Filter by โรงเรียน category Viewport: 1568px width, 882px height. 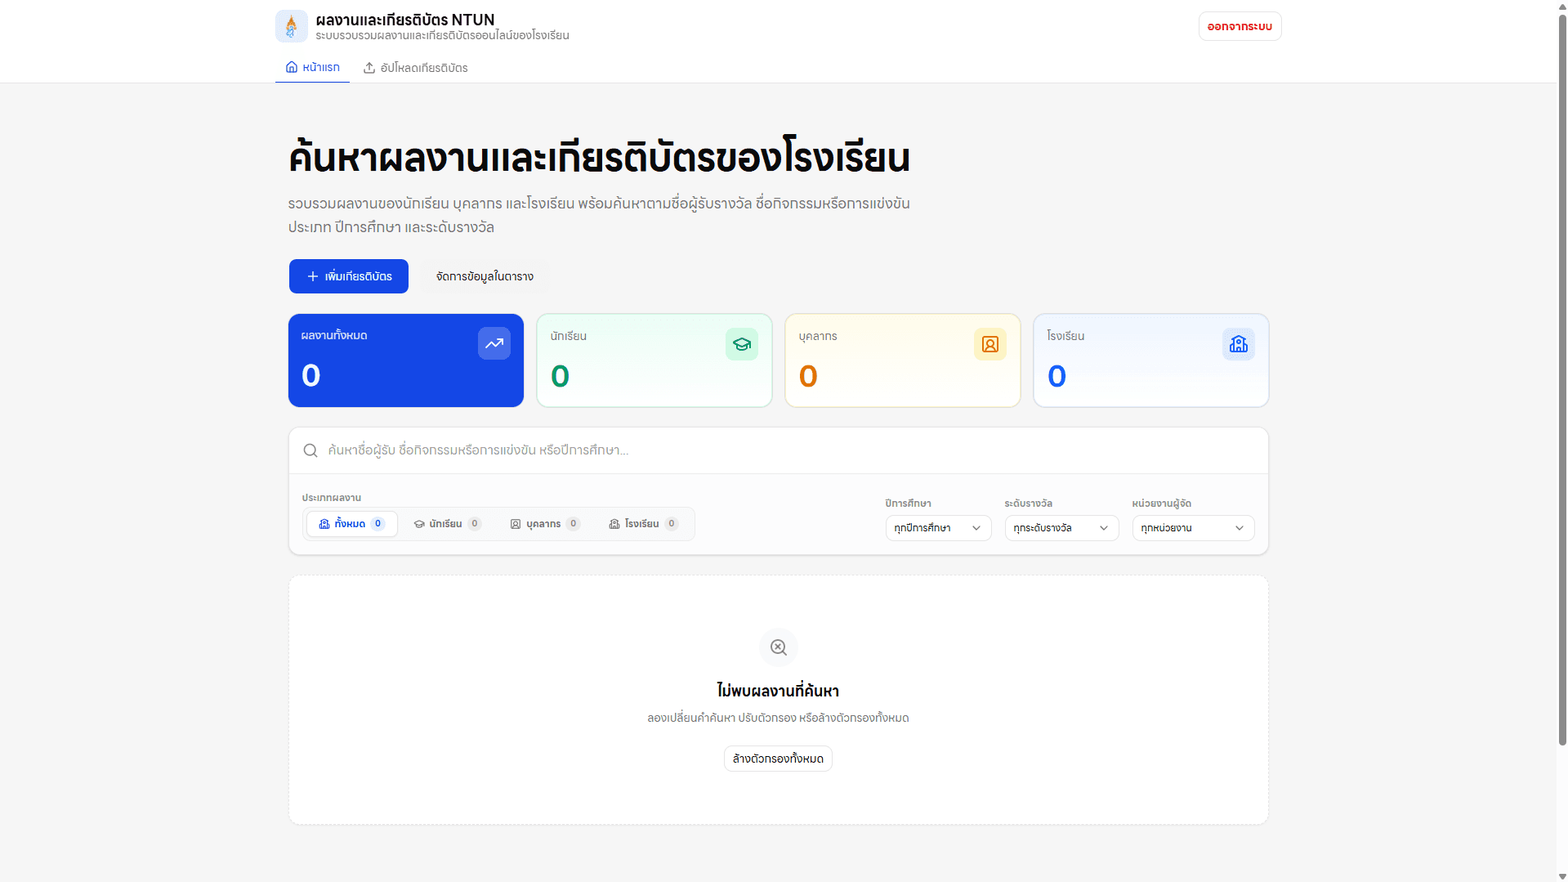[x=643, y=524]
